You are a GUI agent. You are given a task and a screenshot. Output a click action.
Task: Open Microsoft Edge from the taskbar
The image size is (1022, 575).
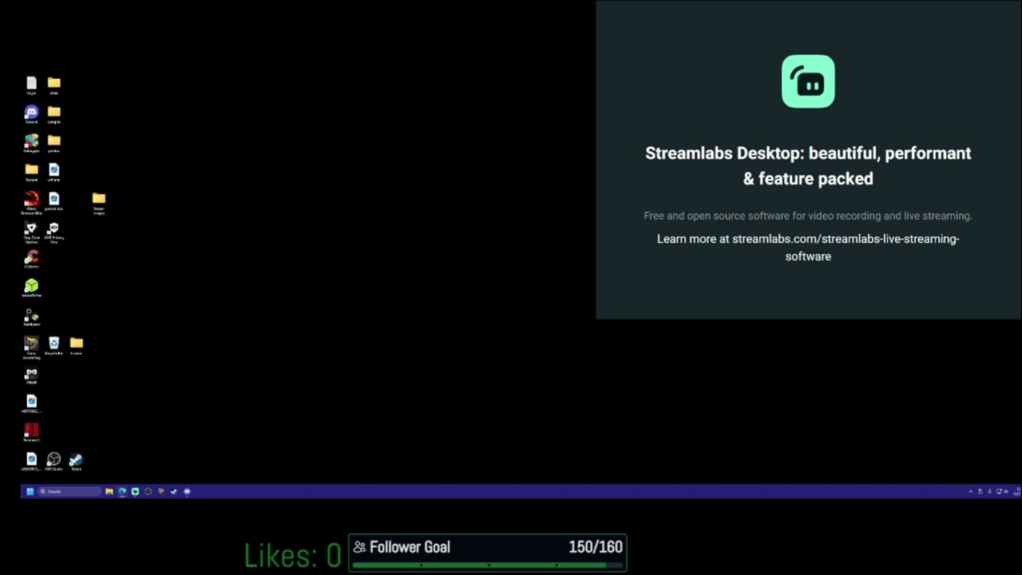[x=122, y=491]
